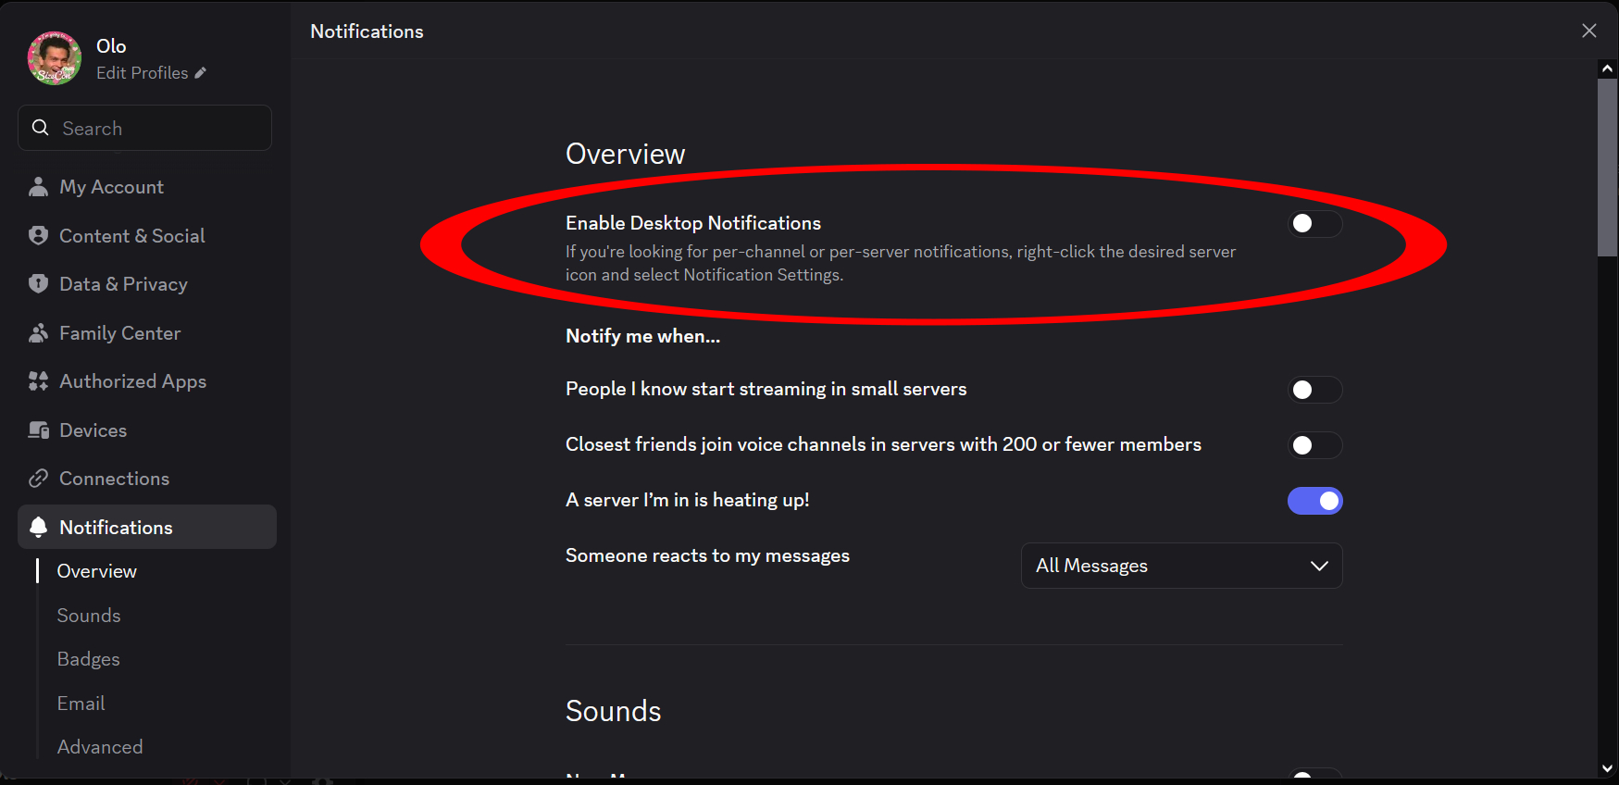Click the Family Center icon

click(x=38, y=333)
